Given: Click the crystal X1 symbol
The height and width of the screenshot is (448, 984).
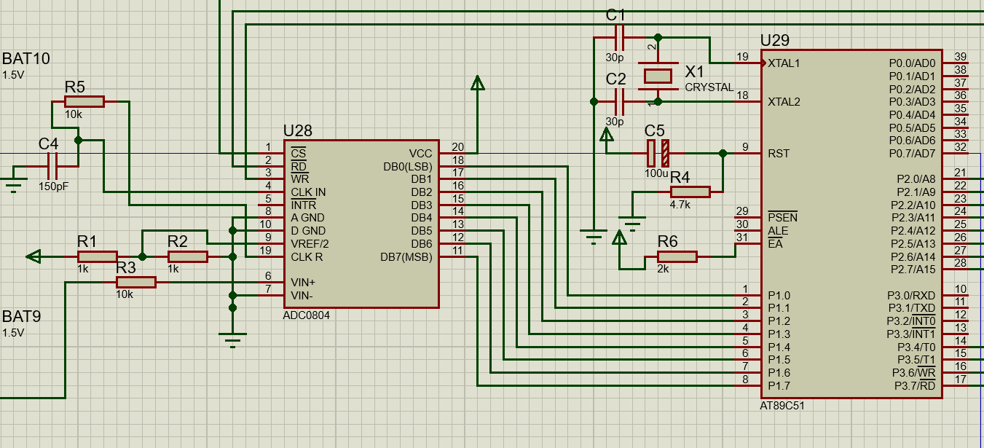Looking at the screenshot, I should (658, 76).
